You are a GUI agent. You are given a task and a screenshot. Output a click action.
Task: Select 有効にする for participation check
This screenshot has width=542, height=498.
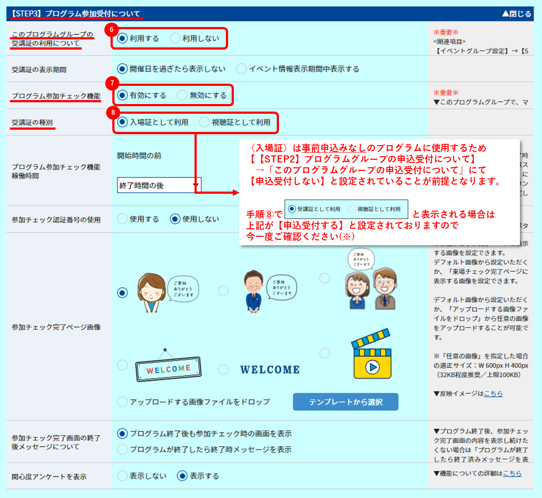click(x=122, y=95)
